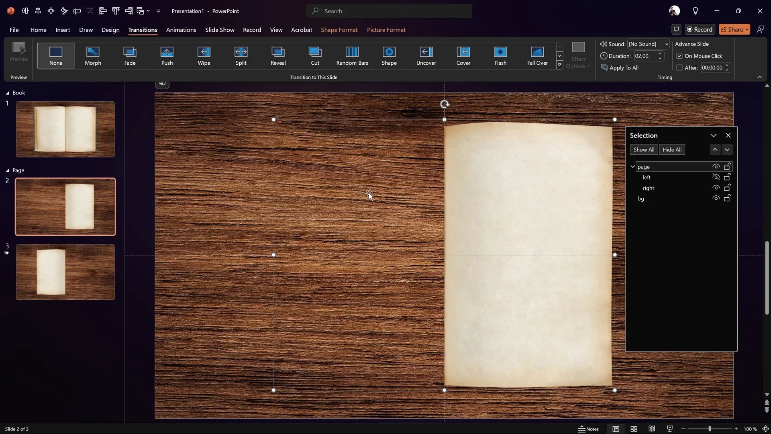Collapse the Page section

7,170
